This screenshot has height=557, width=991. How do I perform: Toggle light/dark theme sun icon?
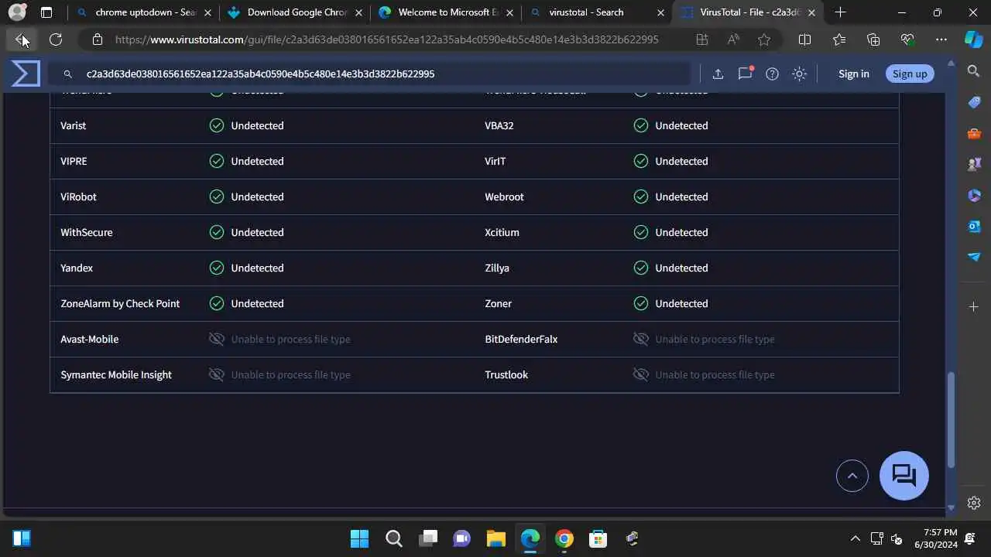tap(799, 73)
